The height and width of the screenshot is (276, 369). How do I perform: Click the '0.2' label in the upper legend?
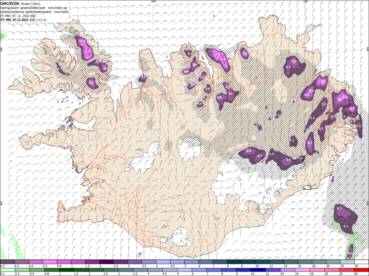(2, 266)
